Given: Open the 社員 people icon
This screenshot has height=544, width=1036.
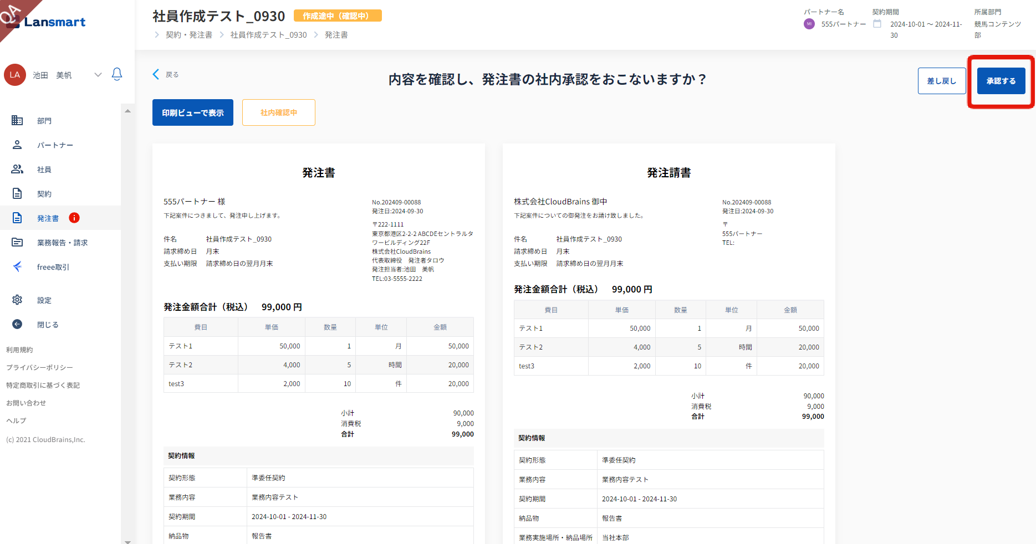Looking at the screenshot, I should tap(17, 169).
